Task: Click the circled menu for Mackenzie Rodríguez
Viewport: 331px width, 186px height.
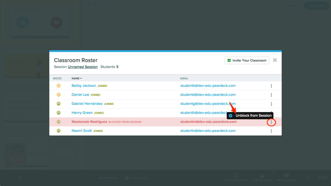Action: pos(271,122)
